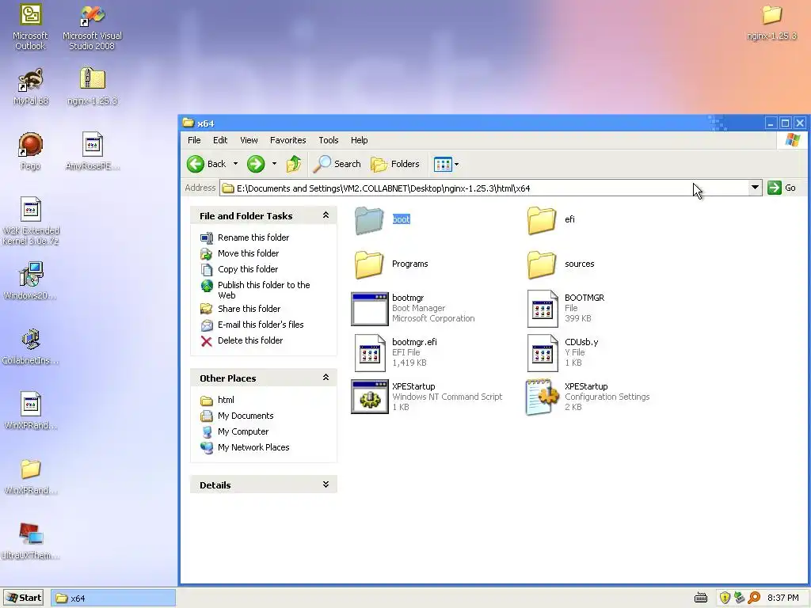This screenshot has height=608, width=811.
Task: Select the WinXPRand... file icon
Action: (x=31, y=411)
